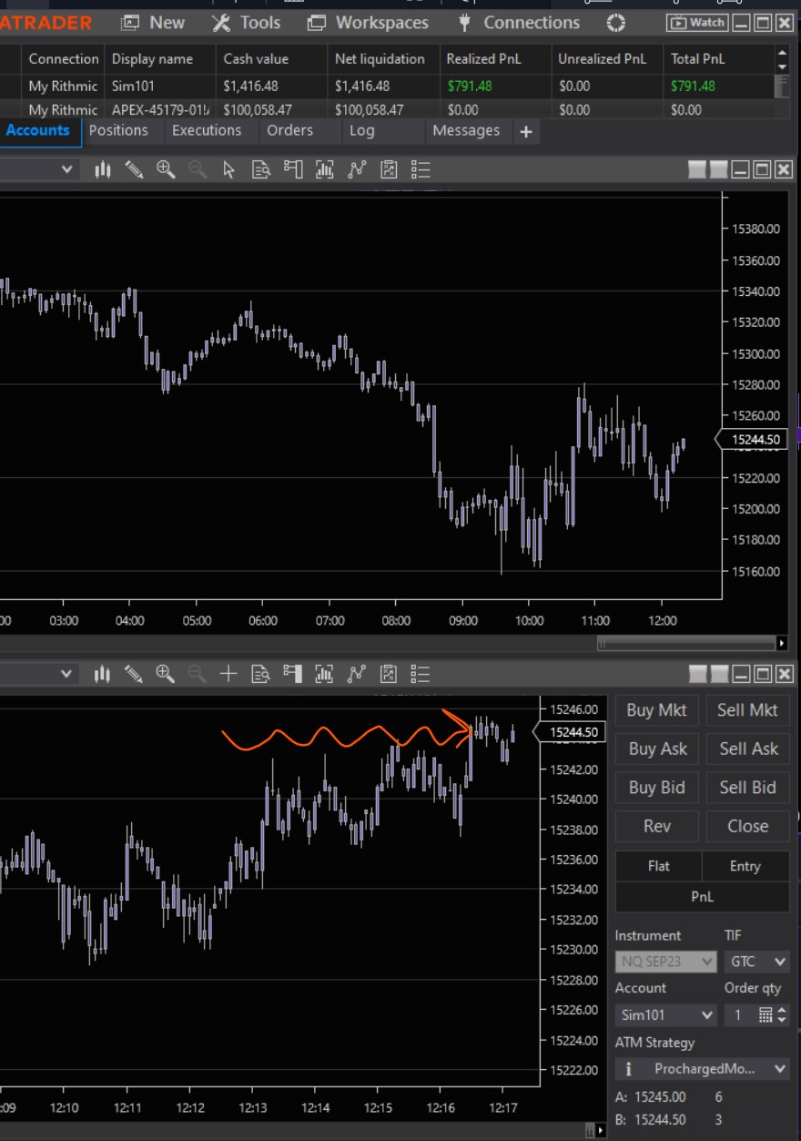This screenshot has width=801, height=1141.
Task: Switch to the Positions tab
Action: tap(118, 130)
